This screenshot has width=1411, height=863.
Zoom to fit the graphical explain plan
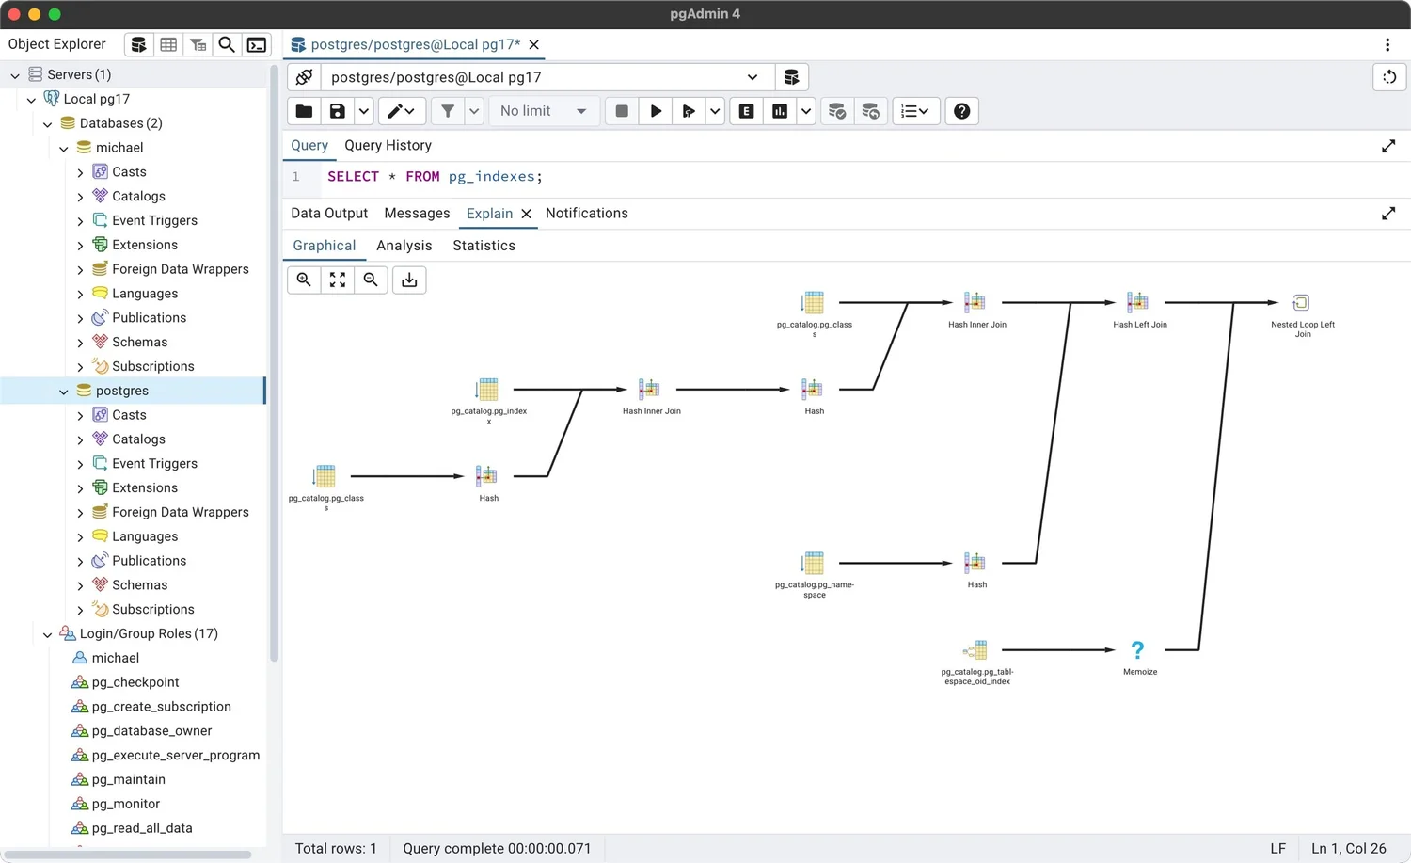point(337,280)
